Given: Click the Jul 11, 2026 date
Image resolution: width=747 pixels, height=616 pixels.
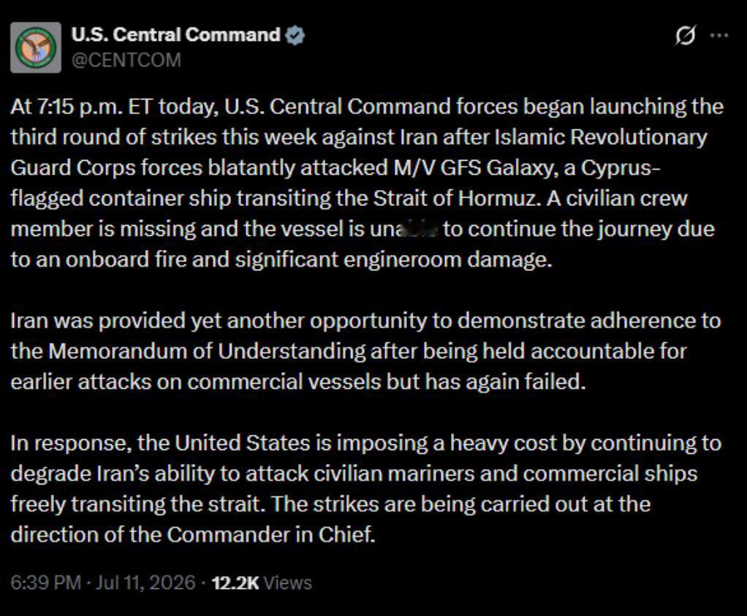Looking at the screenshot, I should [145, 582].
